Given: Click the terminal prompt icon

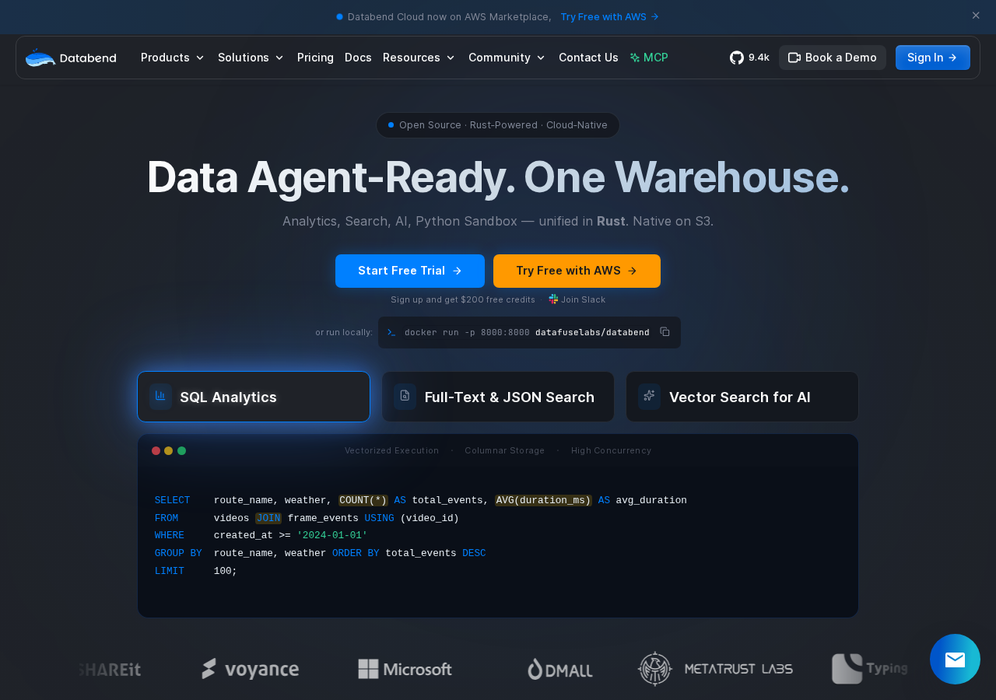Looking at the screenshot, I should coord(391,332).
